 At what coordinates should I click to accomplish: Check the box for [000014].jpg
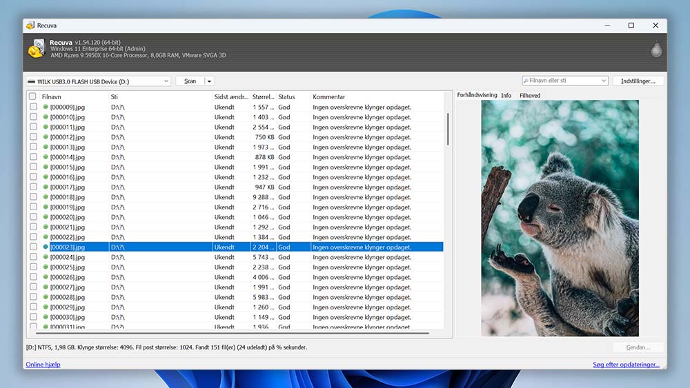(x=33, y=156)
